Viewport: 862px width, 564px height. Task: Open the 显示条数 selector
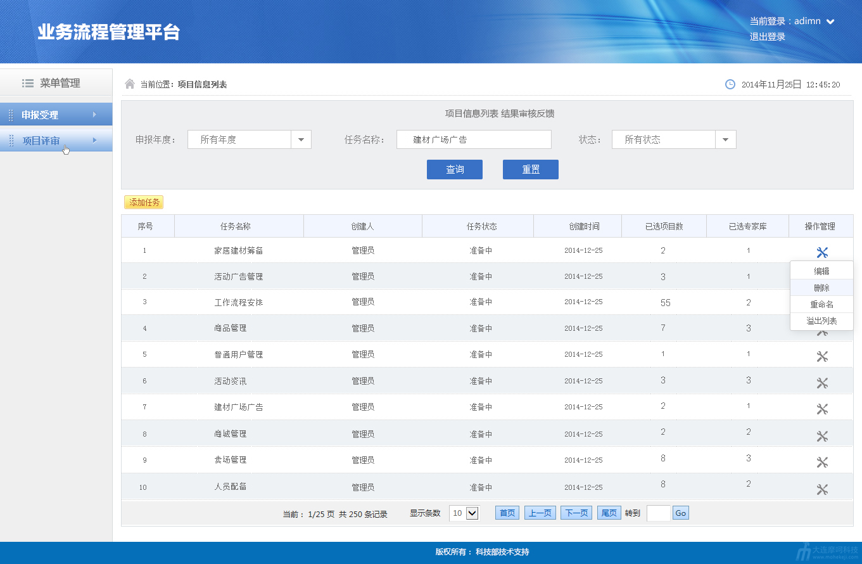(464, 513)
